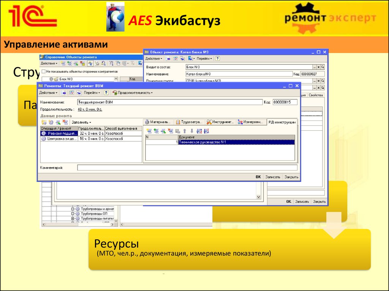The image size is (389, 291).
Task: Expand the Трубопроводы питател tree node
Action: click(73, 219)
